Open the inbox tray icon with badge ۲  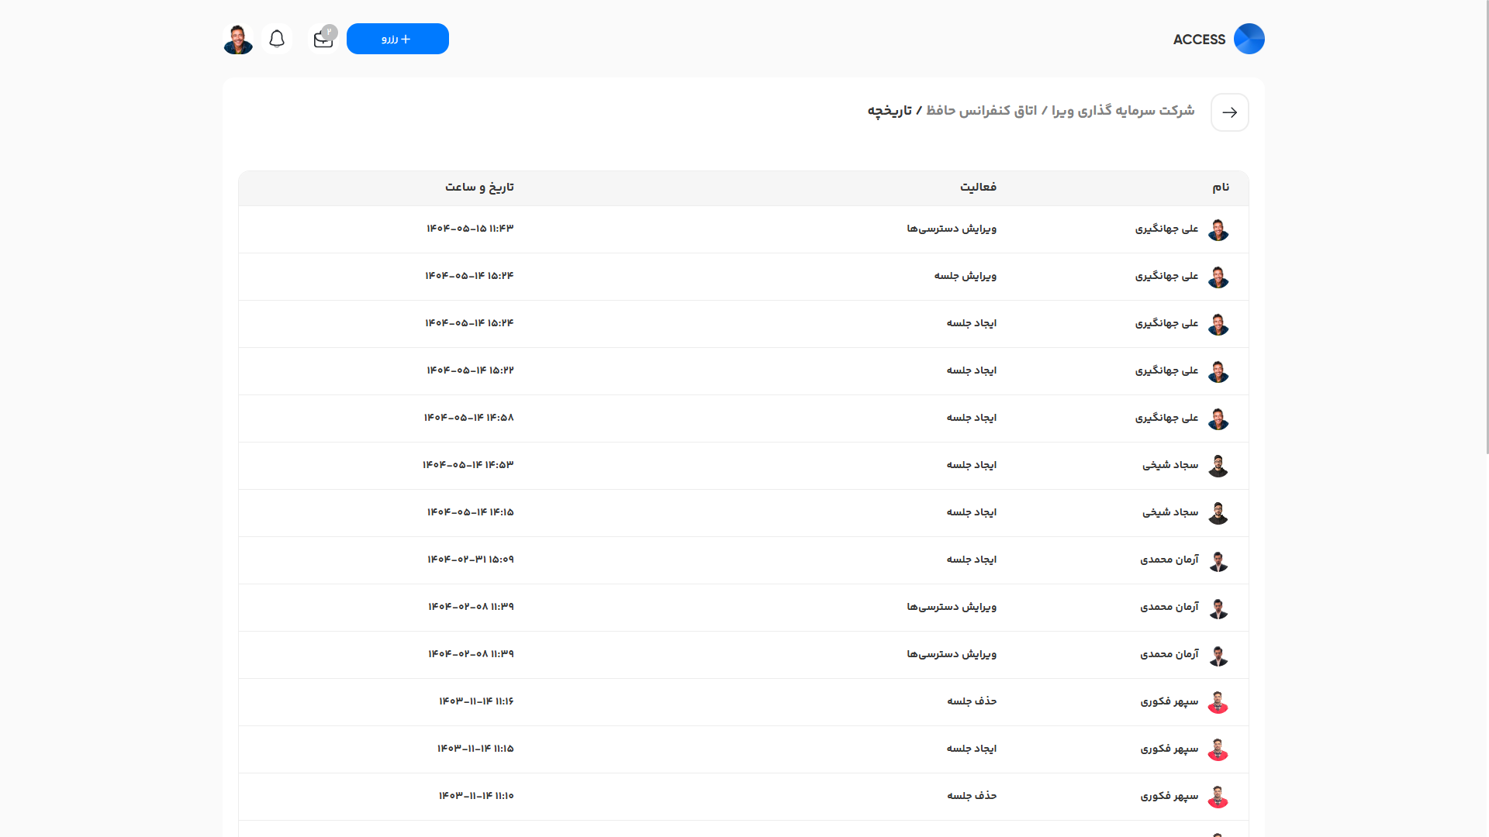pos(323,38)
